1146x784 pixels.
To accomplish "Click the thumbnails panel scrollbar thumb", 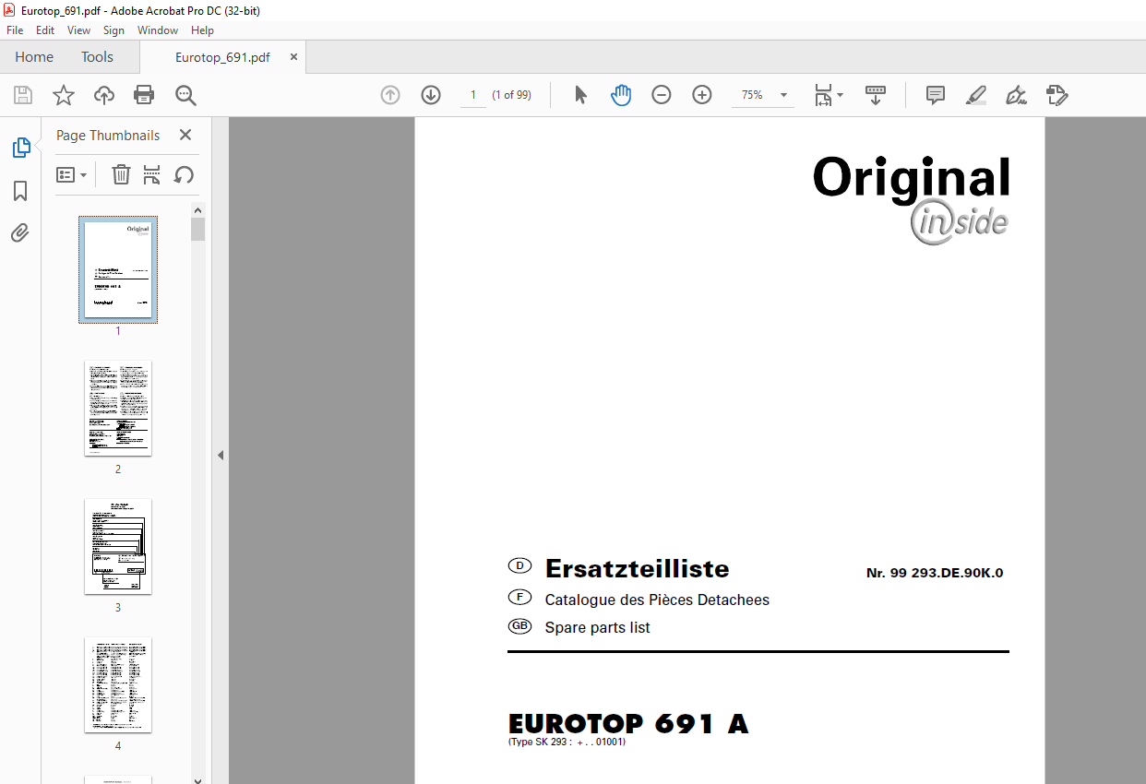I will coord(197,229).
